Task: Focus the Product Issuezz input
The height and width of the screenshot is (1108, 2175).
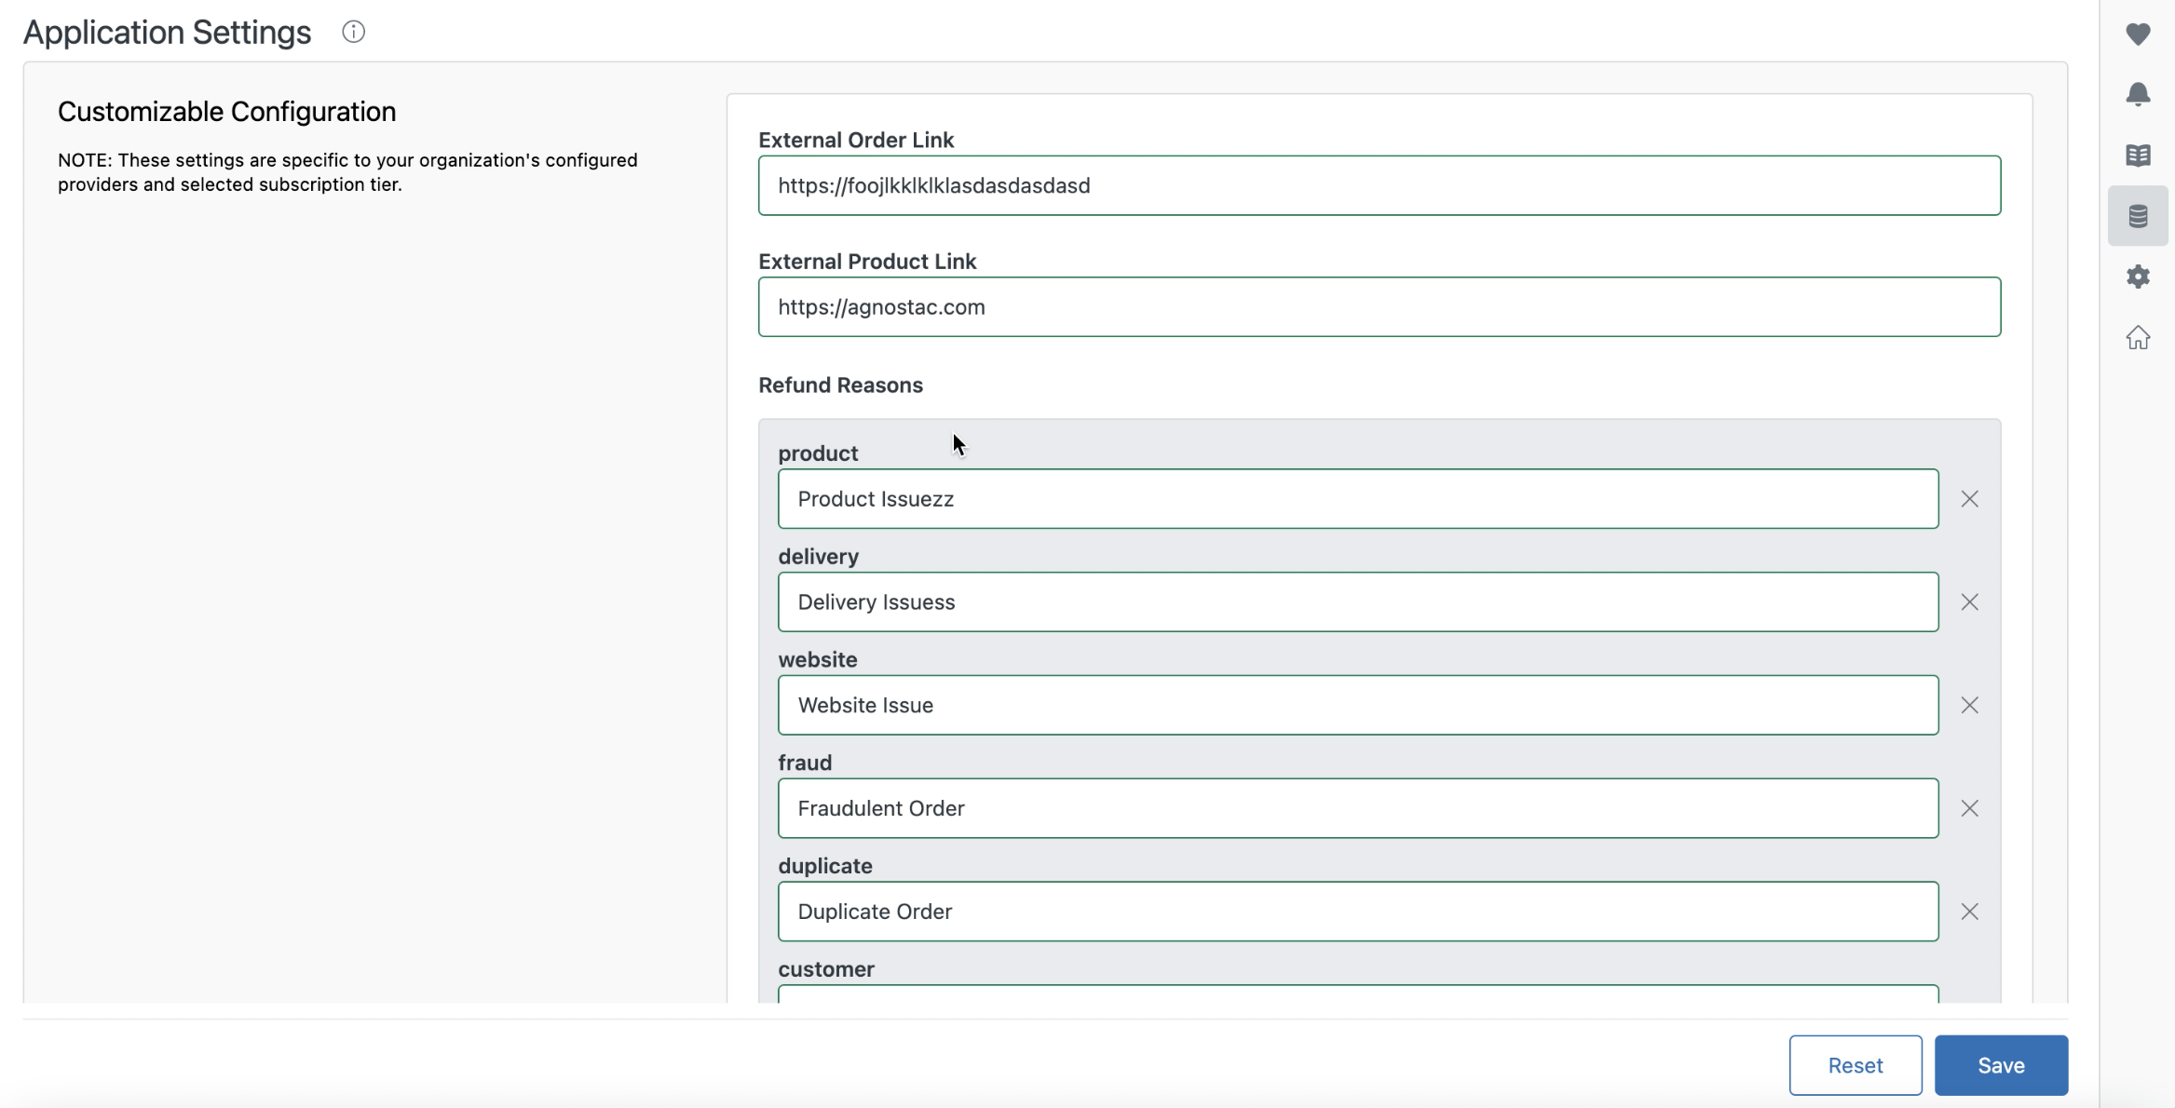Action: [x=1358, y=499]
